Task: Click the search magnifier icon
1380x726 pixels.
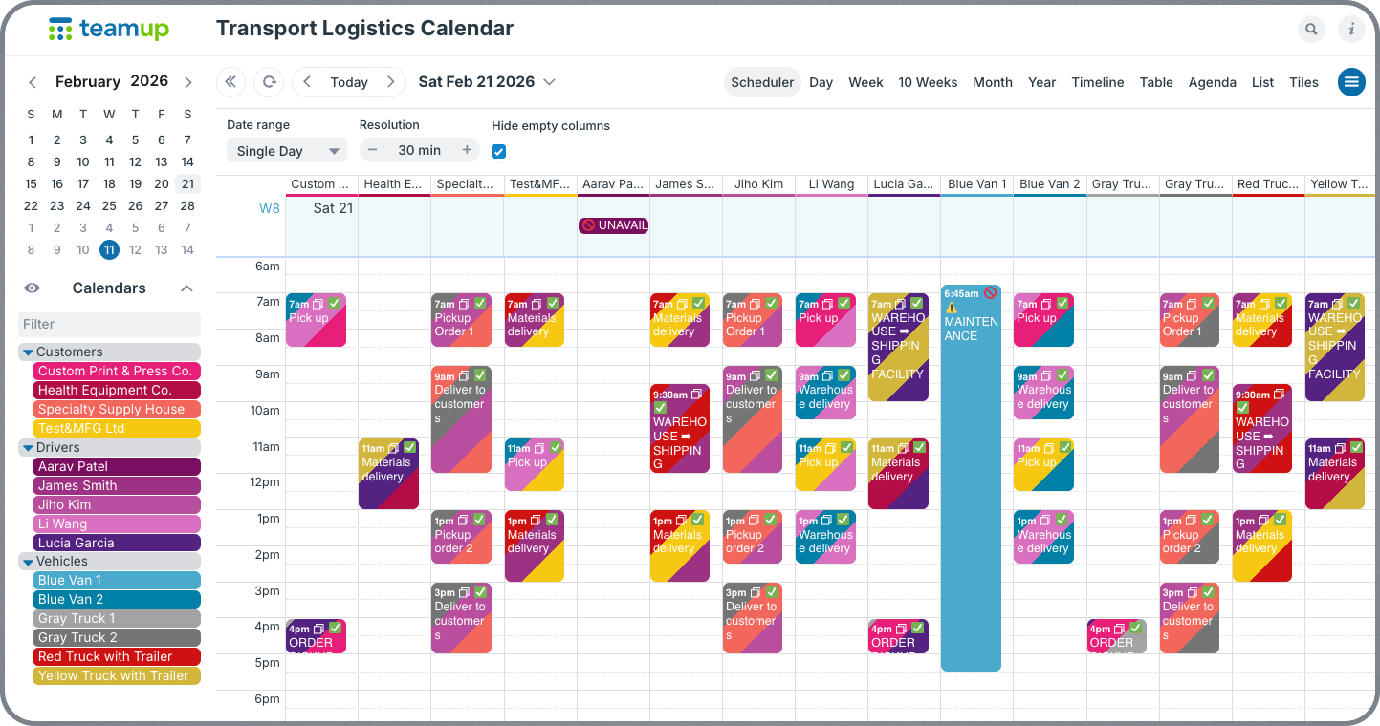Action: 1311,30
